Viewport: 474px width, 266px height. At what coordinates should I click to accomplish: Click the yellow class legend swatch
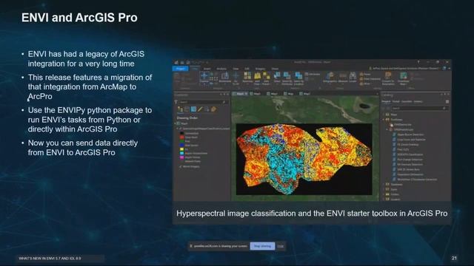181,149
